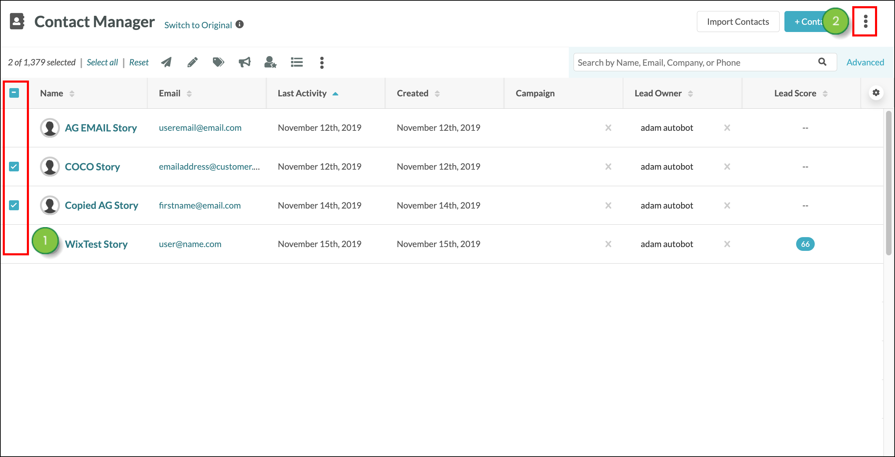This screenshot has height=457, width=895.
Task: Uncheck the Copied AG Story checkbox
Action: coord(14,205)
